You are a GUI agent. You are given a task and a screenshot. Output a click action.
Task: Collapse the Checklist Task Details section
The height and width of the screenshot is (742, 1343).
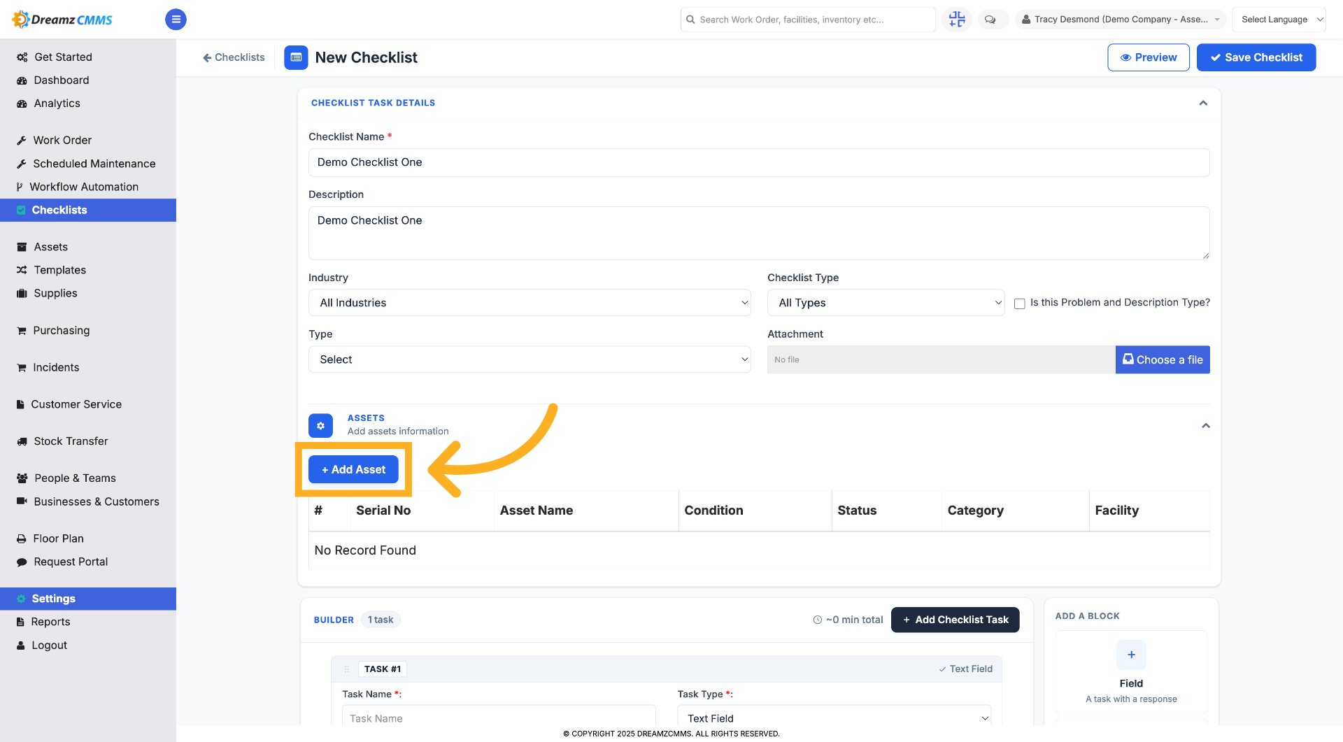1203,103
